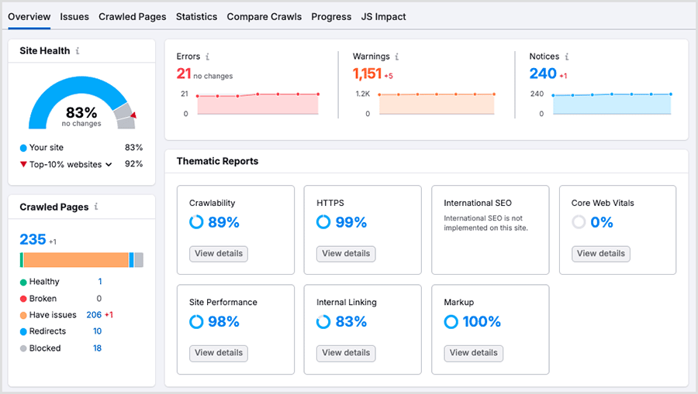Image resolution: width=698 pixels, height=394 pixels.
Task: Click the red Broken legend dot
Action: click(x=23, y=299)
